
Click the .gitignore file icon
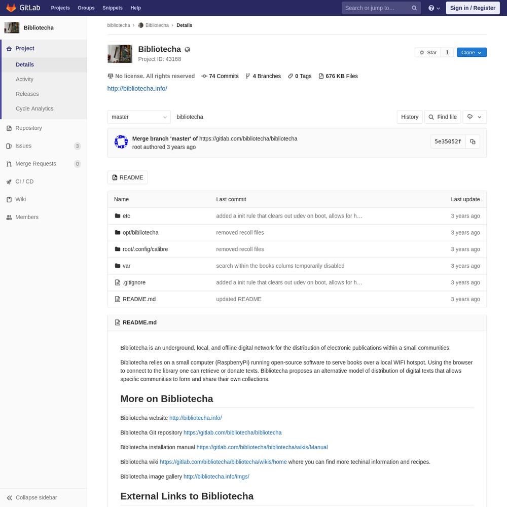click(118, 282)
